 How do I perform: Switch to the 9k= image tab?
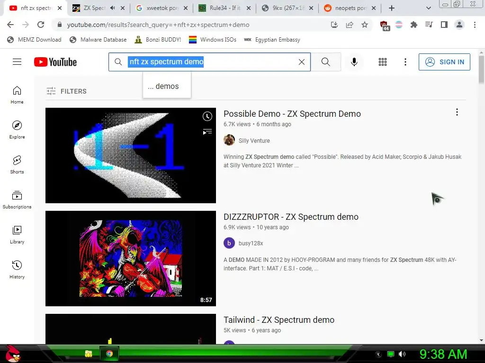tap(287, 8)
